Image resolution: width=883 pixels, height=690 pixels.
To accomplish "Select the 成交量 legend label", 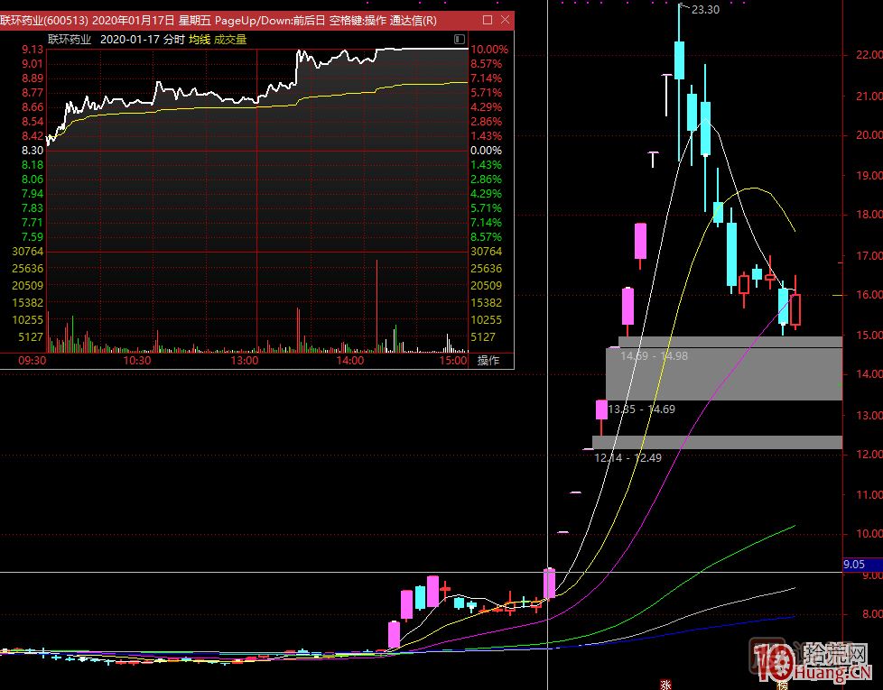I will pos(230,39).
